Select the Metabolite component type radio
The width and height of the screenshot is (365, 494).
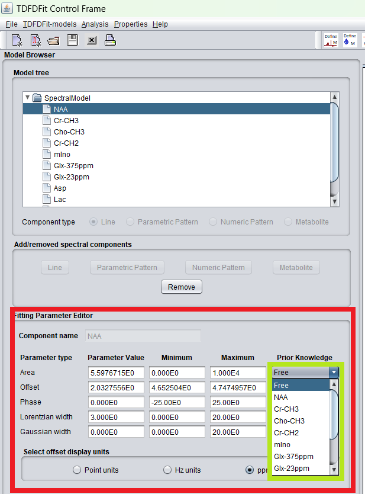tap(288, 222)
